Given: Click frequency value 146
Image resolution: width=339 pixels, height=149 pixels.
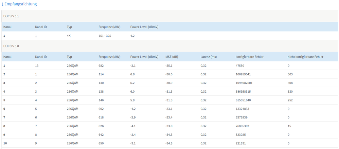Looking at the screenshot, I should coord(101,100).
